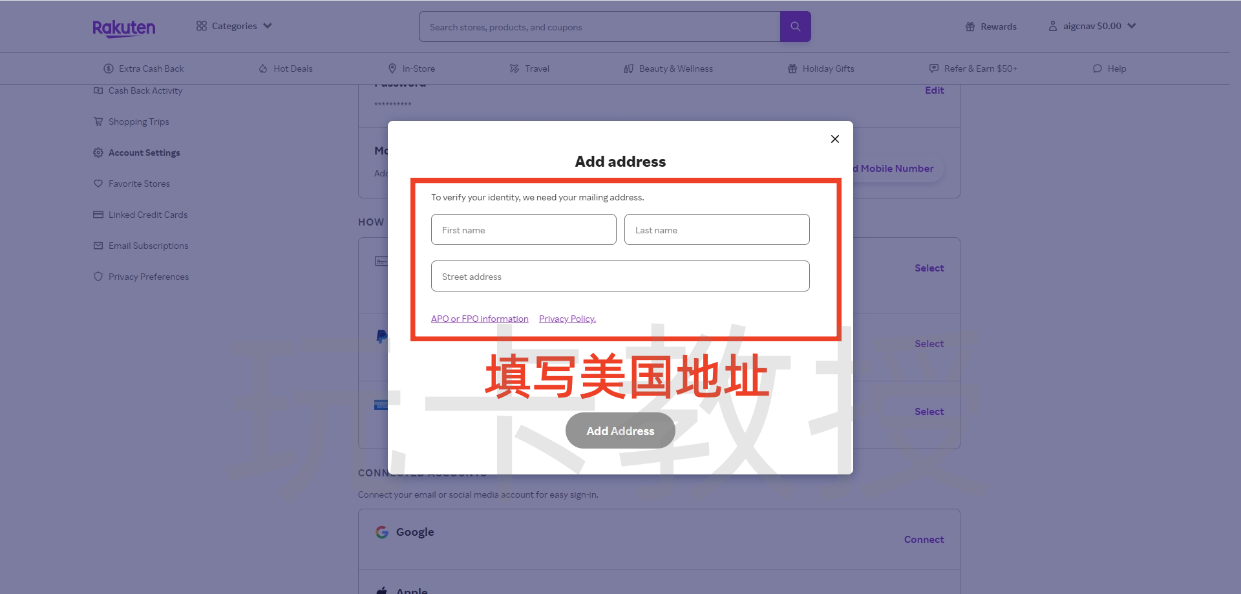Screen dimensions: 1241x594
Task: Click the Shopping Trips cart icon
Action: 98,122
